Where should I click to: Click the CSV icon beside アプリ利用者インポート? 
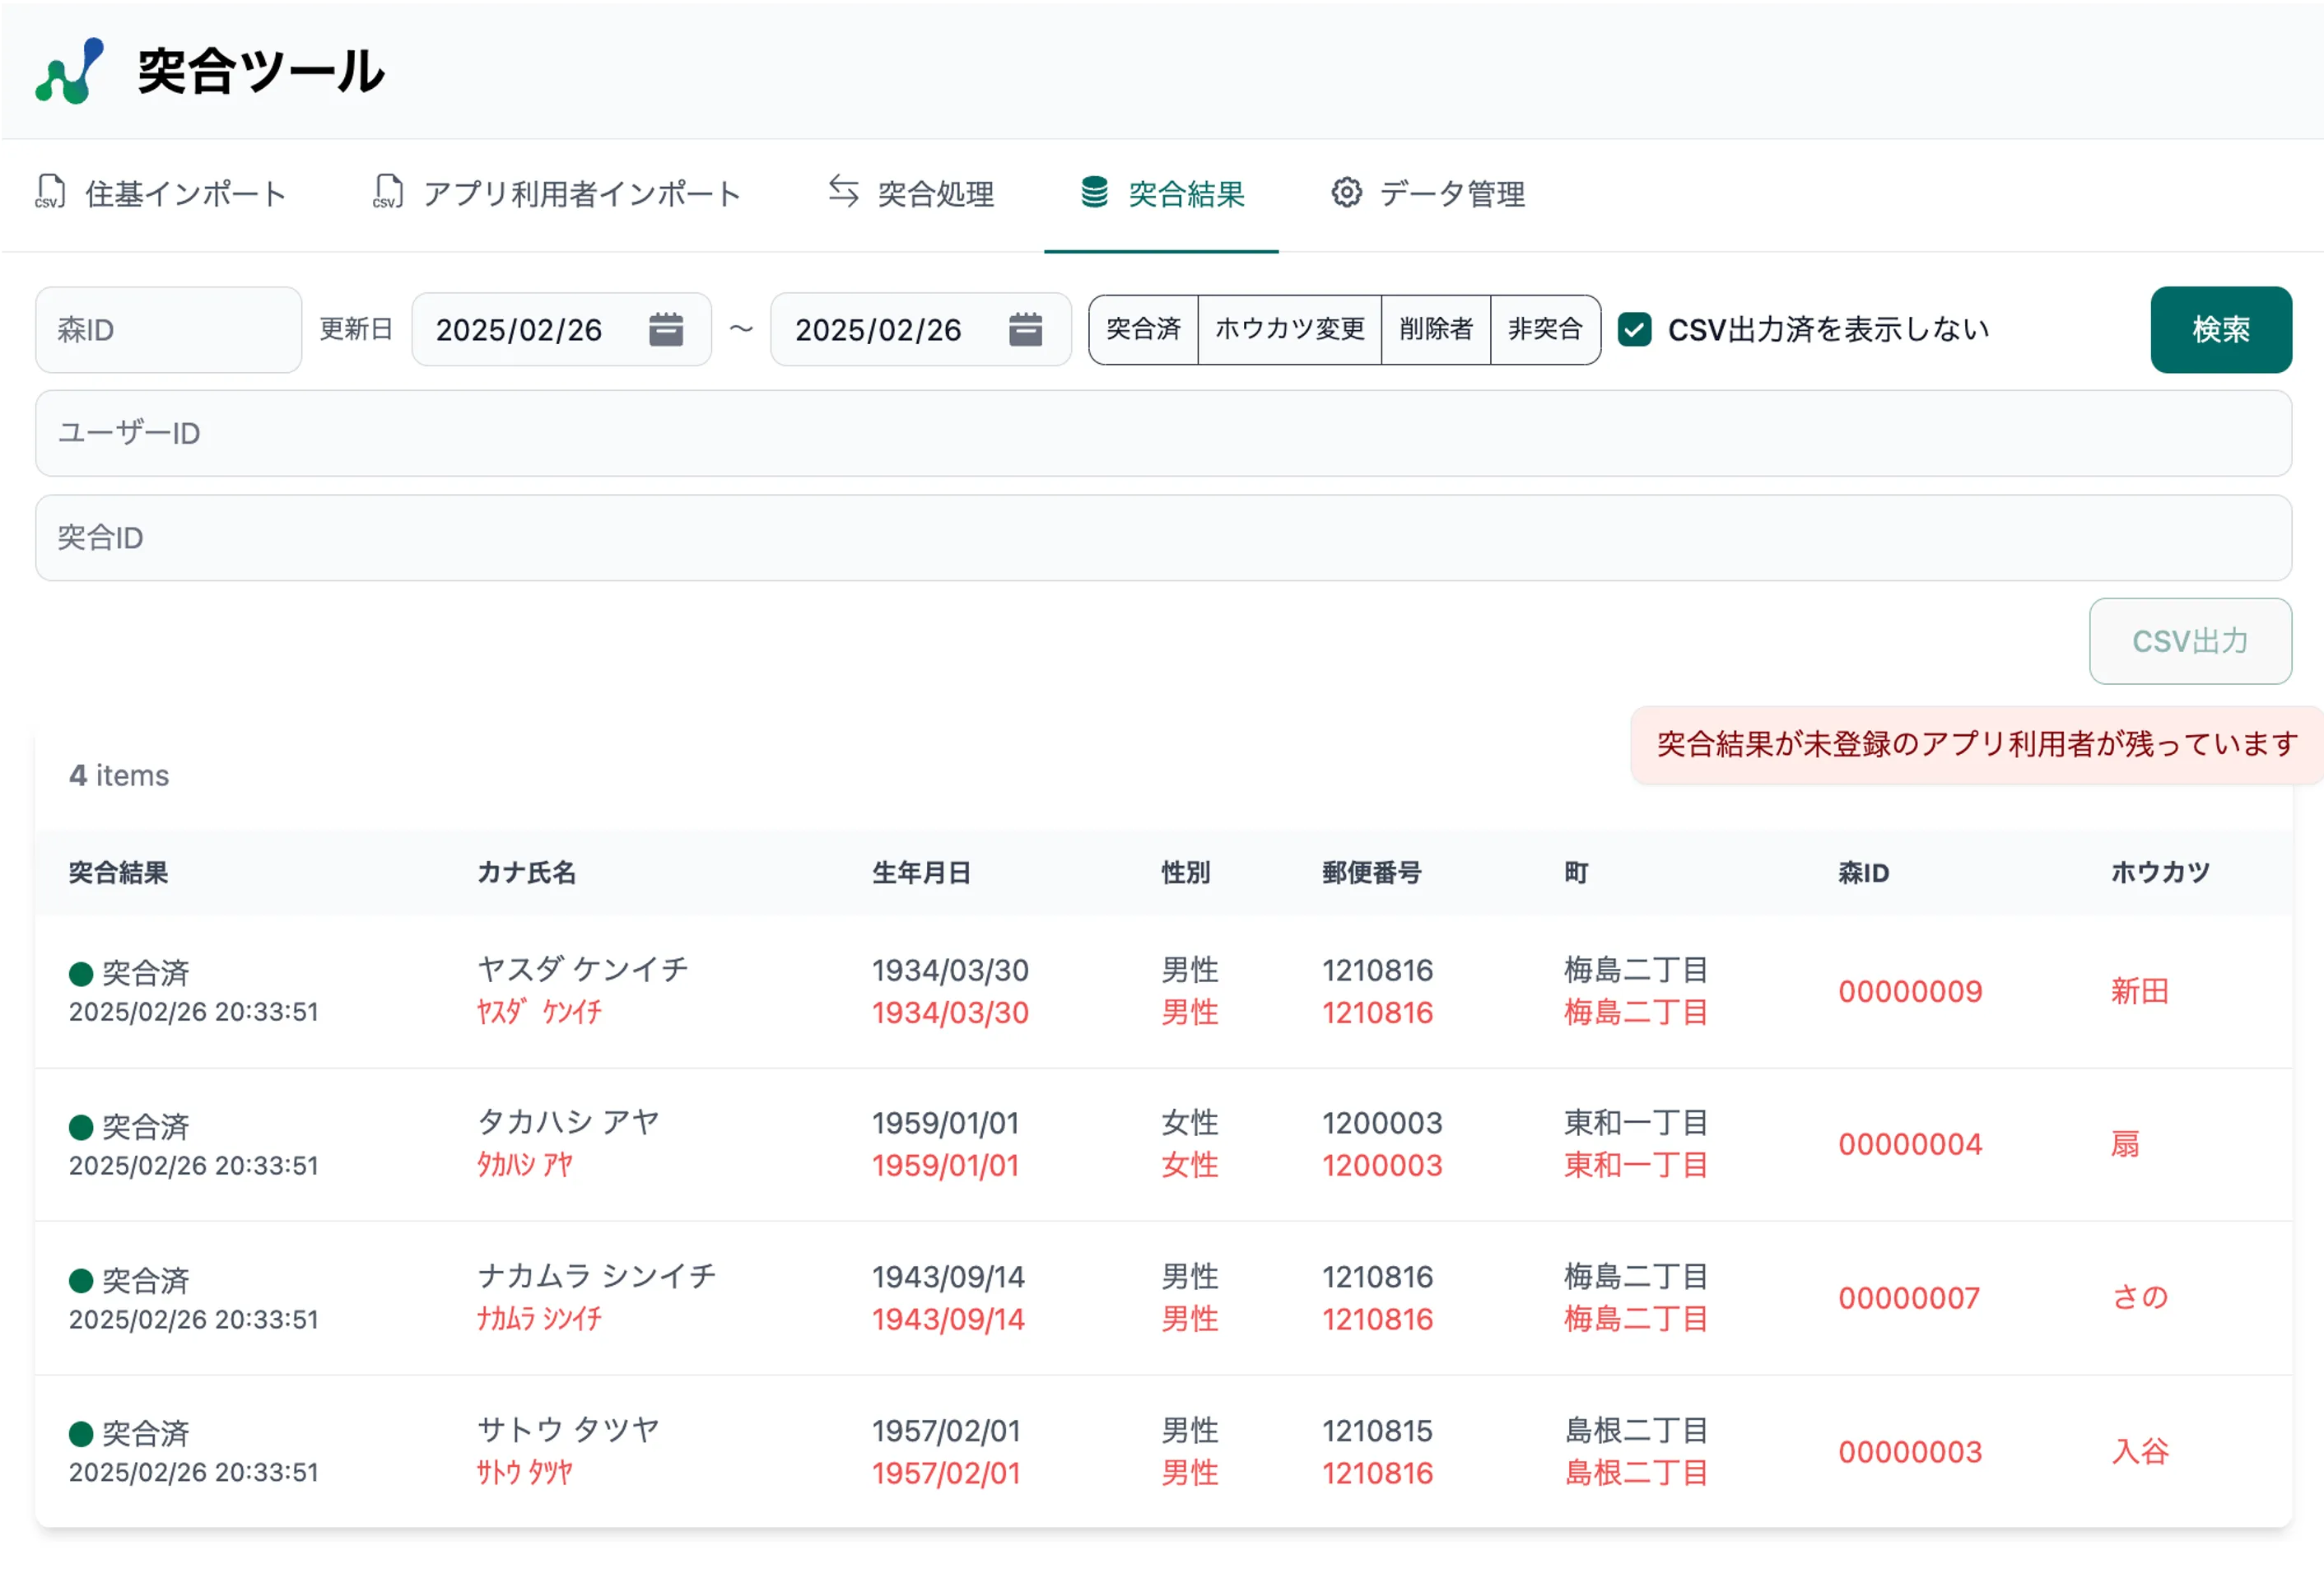pos(388,192)
